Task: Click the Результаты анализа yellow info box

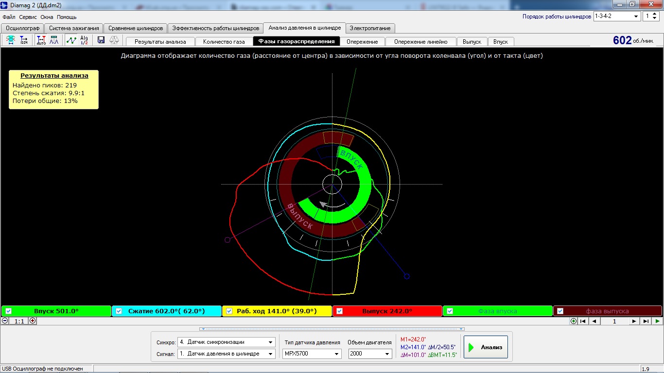Action: pos(54,89)
